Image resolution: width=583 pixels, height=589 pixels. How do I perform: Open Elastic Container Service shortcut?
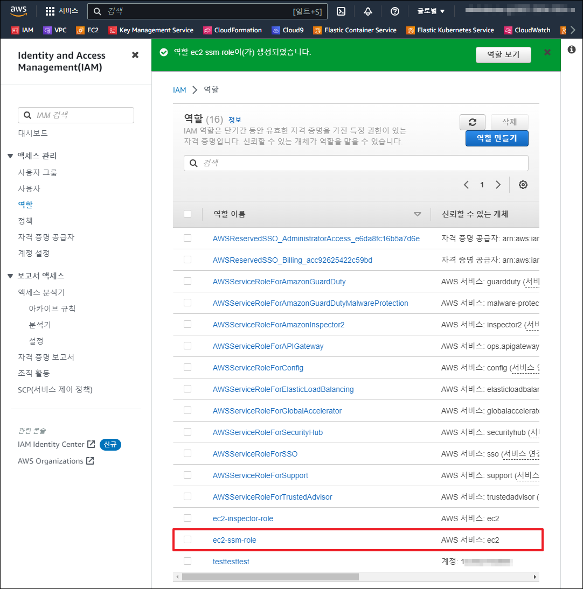click(355, 30)
